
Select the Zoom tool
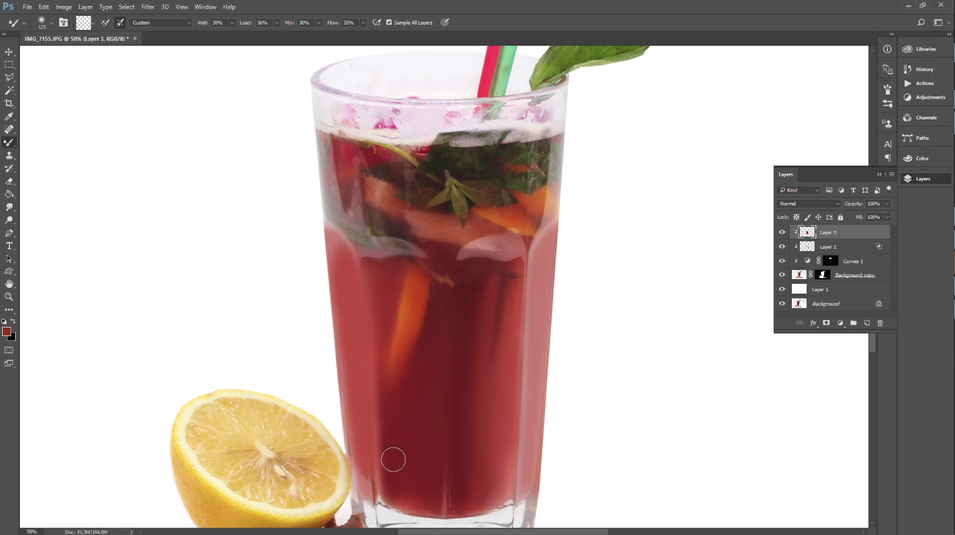point(9,297)
